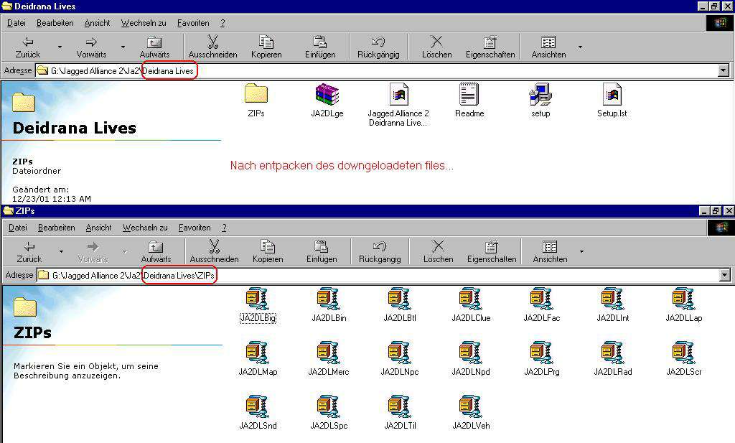735x443 pixels.
Task: Open Favoriten menu in Deidrana Lives window
Action: [x=193, y=23]
